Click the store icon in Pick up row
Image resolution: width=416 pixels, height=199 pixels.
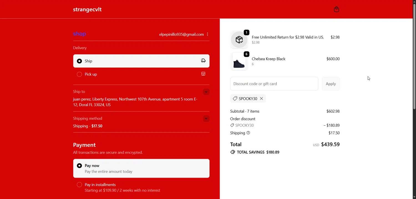click(x=203, y=74)
